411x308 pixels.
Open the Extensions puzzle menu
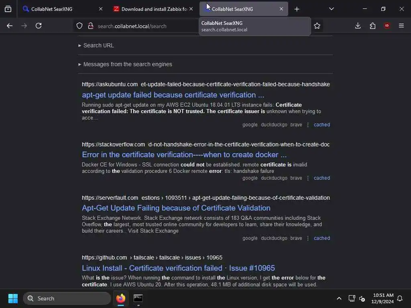[372, 26]
